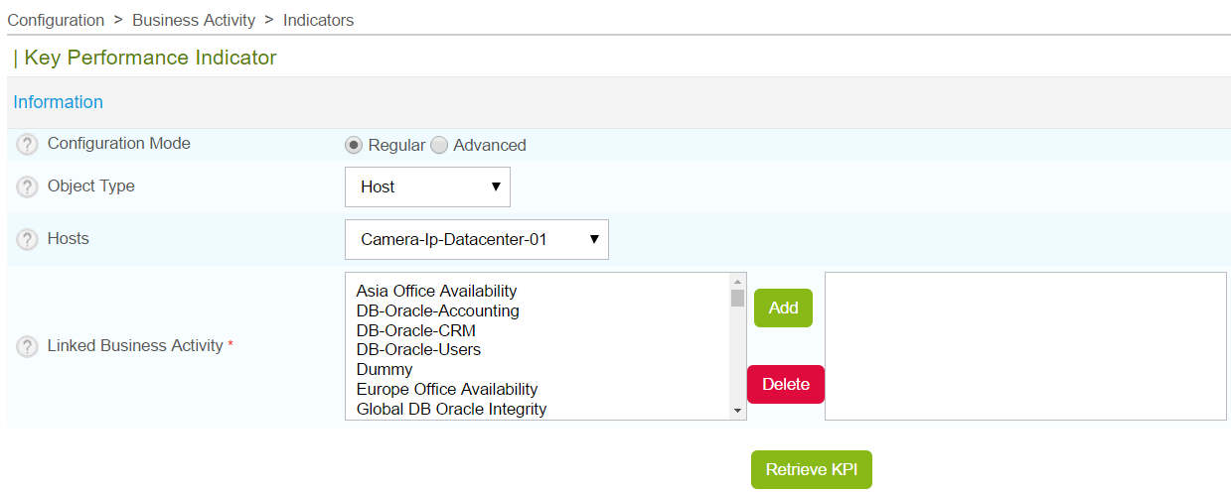Click the activity list scrollbar thumb

(x=737, y=298)
